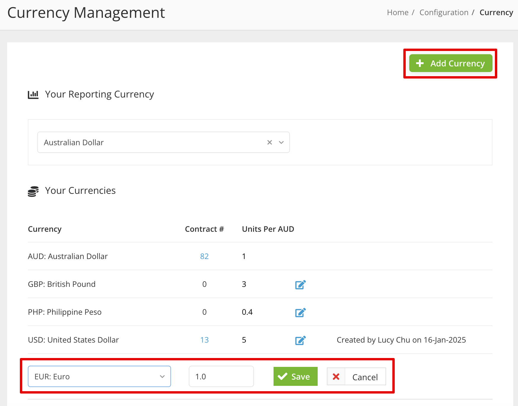Click the Your Currencies heading
Viewport: 518px width, 406px height.
[x=80, y=190]
